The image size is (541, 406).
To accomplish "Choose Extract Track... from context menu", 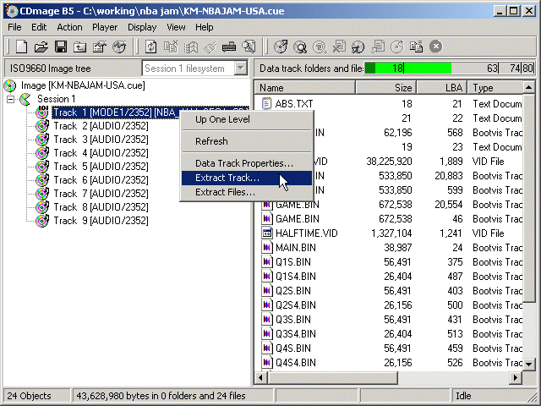I will [x=247, y=178].
